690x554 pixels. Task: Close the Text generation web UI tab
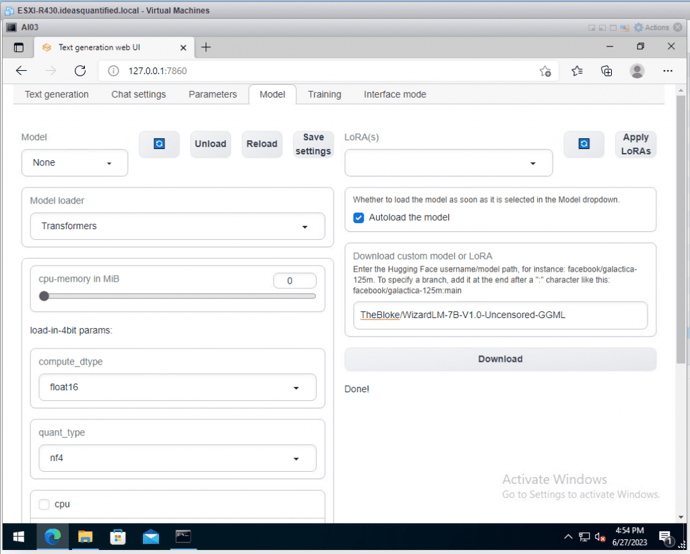183,48
